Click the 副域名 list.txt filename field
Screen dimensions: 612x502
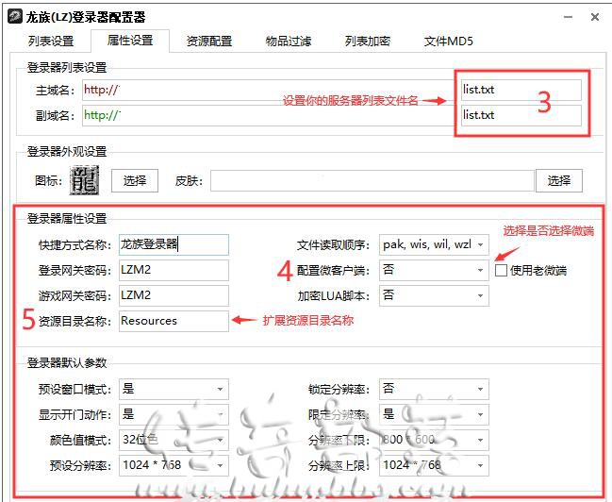click(x=521, y=115)
